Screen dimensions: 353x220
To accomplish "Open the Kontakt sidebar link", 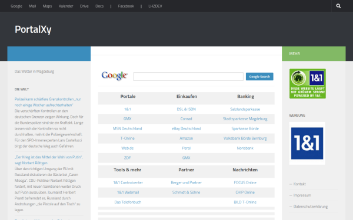I will tap(299, 184).
